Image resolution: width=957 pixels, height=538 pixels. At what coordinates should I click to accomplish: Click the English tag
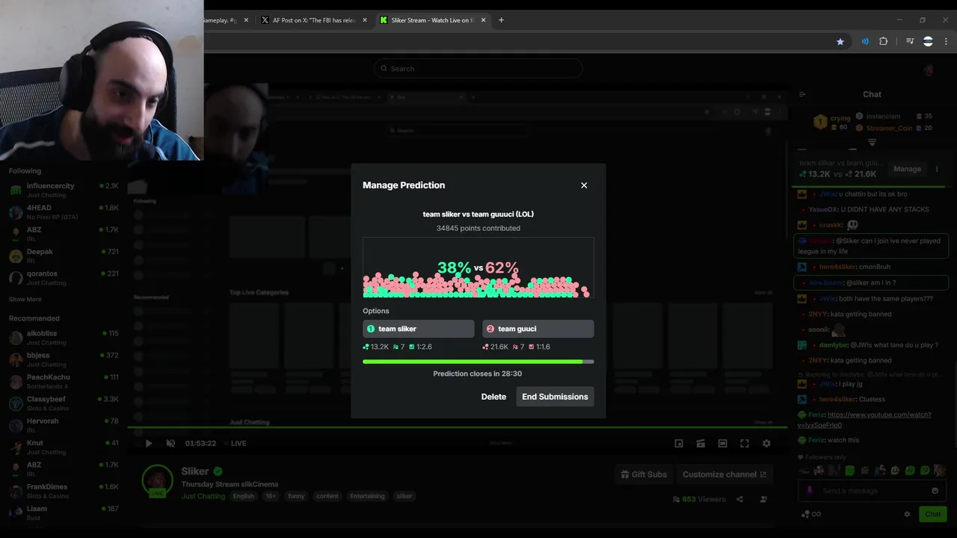tap(243, 496)
